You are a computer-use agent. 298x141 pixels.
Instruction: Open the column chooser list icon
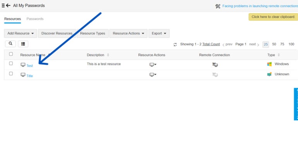point(23,44)
